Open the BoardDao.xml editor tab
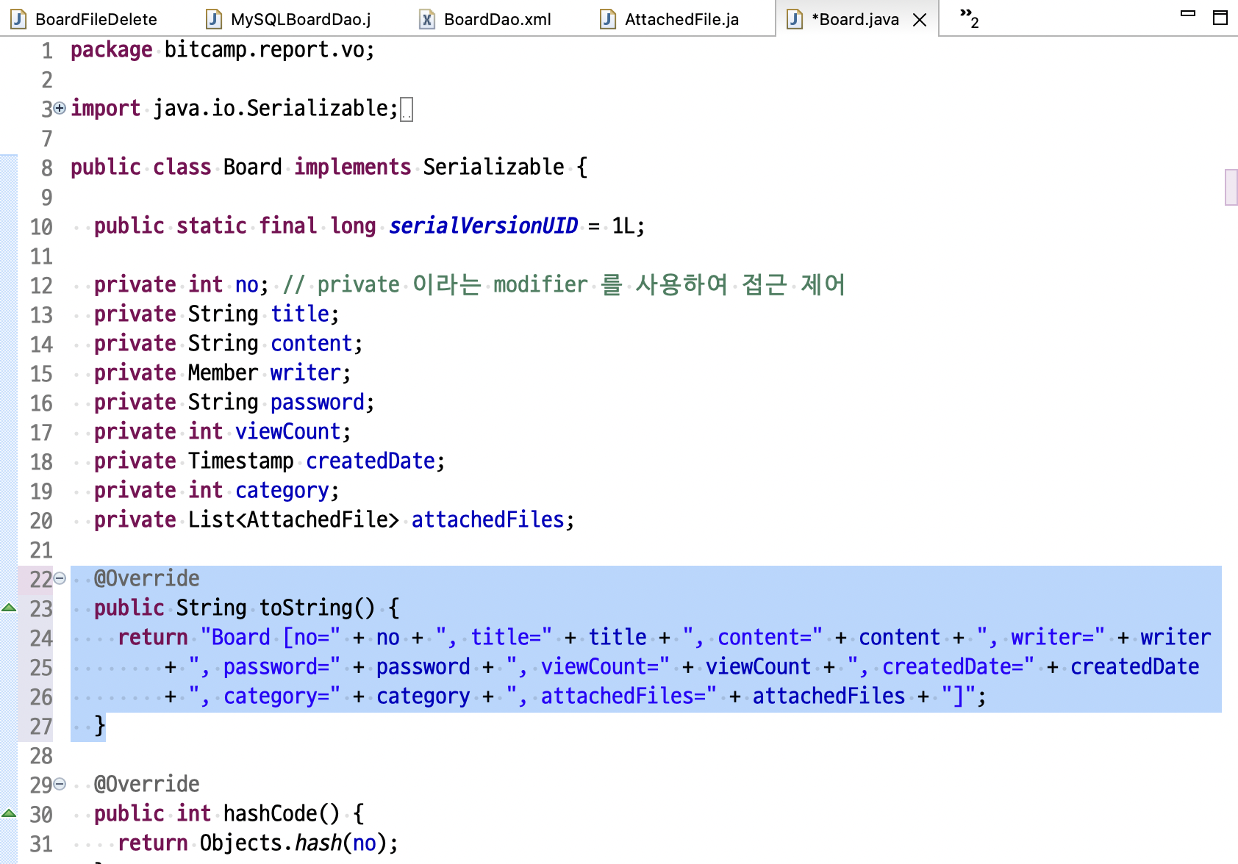 click(x=486, y=19)
